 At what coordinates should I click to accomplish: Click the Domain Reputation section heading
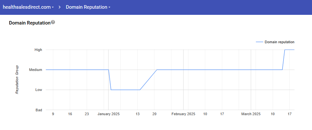(x=30, y=23)
